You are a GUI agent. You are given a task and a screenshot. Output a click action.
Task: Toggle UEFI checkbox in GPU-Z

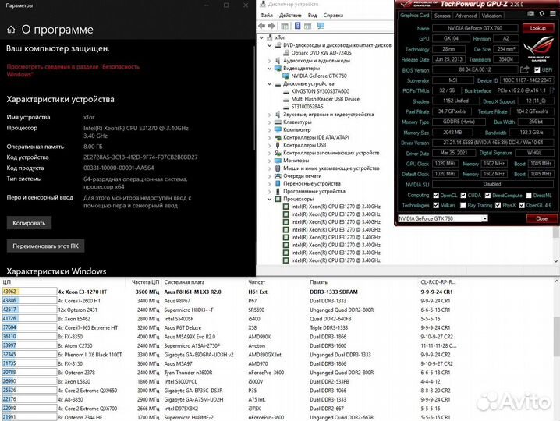537,69
